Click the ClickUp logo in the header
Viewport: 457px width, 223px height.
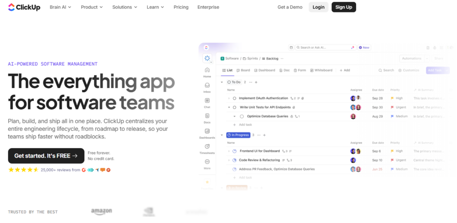(24, 7)
